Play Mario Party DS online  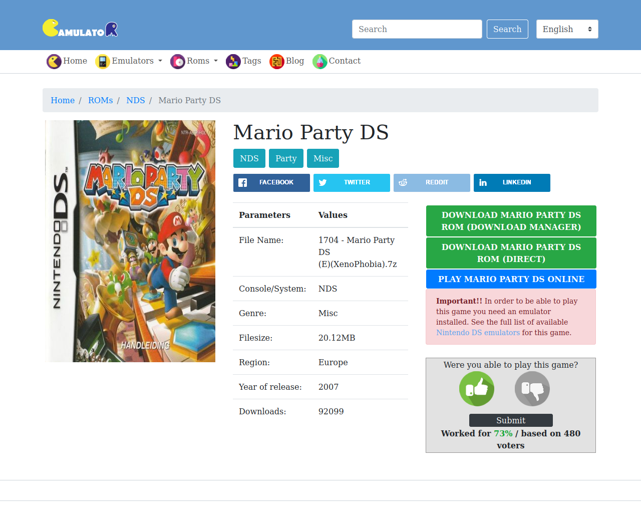[511, 279]
